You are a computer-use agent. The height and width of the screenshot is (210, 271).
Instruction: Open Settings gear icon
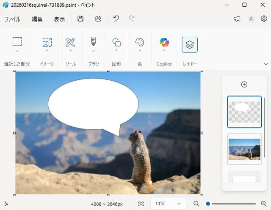tap(264, 19)
